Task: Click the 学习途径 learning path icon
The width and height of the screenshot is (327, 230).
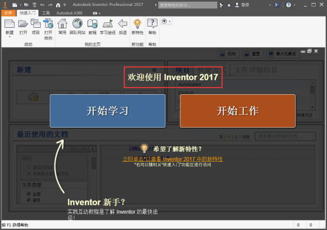Action: (107, 24)
